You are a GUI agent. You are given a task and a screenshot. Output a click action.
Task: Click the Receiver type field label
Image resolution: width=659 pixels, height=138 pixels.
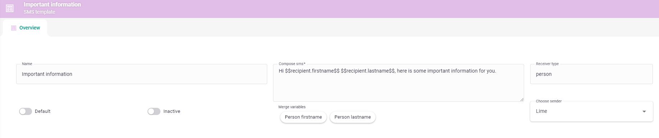pos(547,64)
